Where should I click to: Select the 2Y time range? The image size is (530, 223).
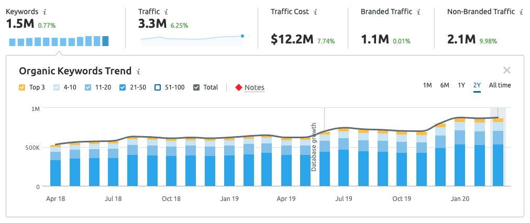477,85
